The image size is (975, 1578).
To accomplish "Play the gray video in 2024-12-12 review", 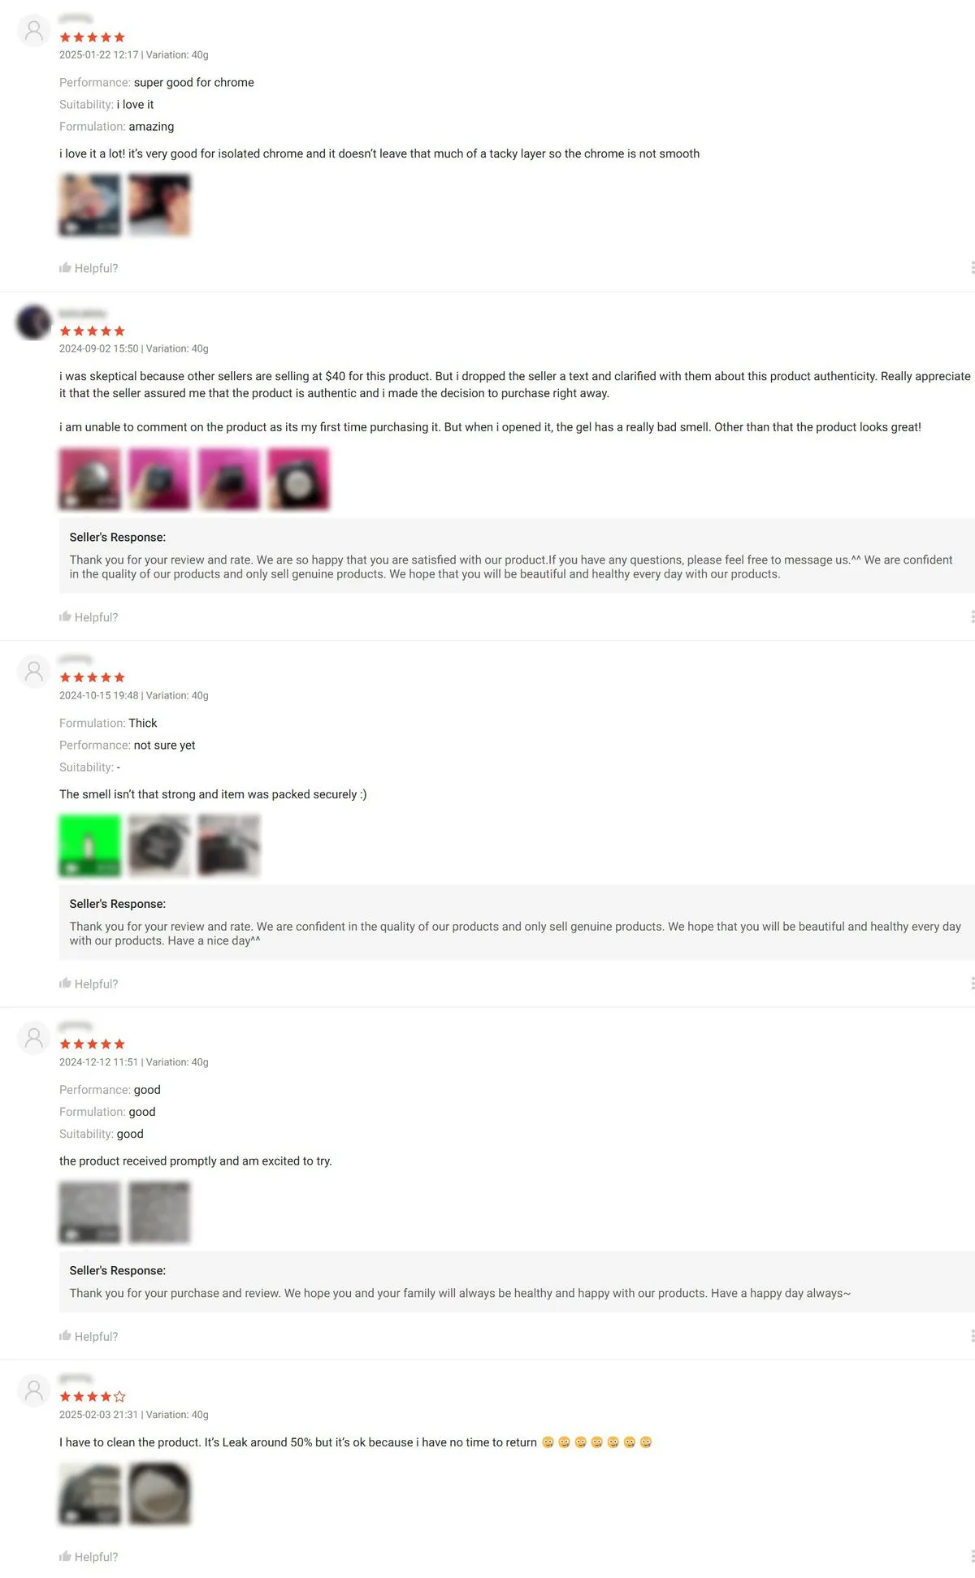I will 90,1213.
